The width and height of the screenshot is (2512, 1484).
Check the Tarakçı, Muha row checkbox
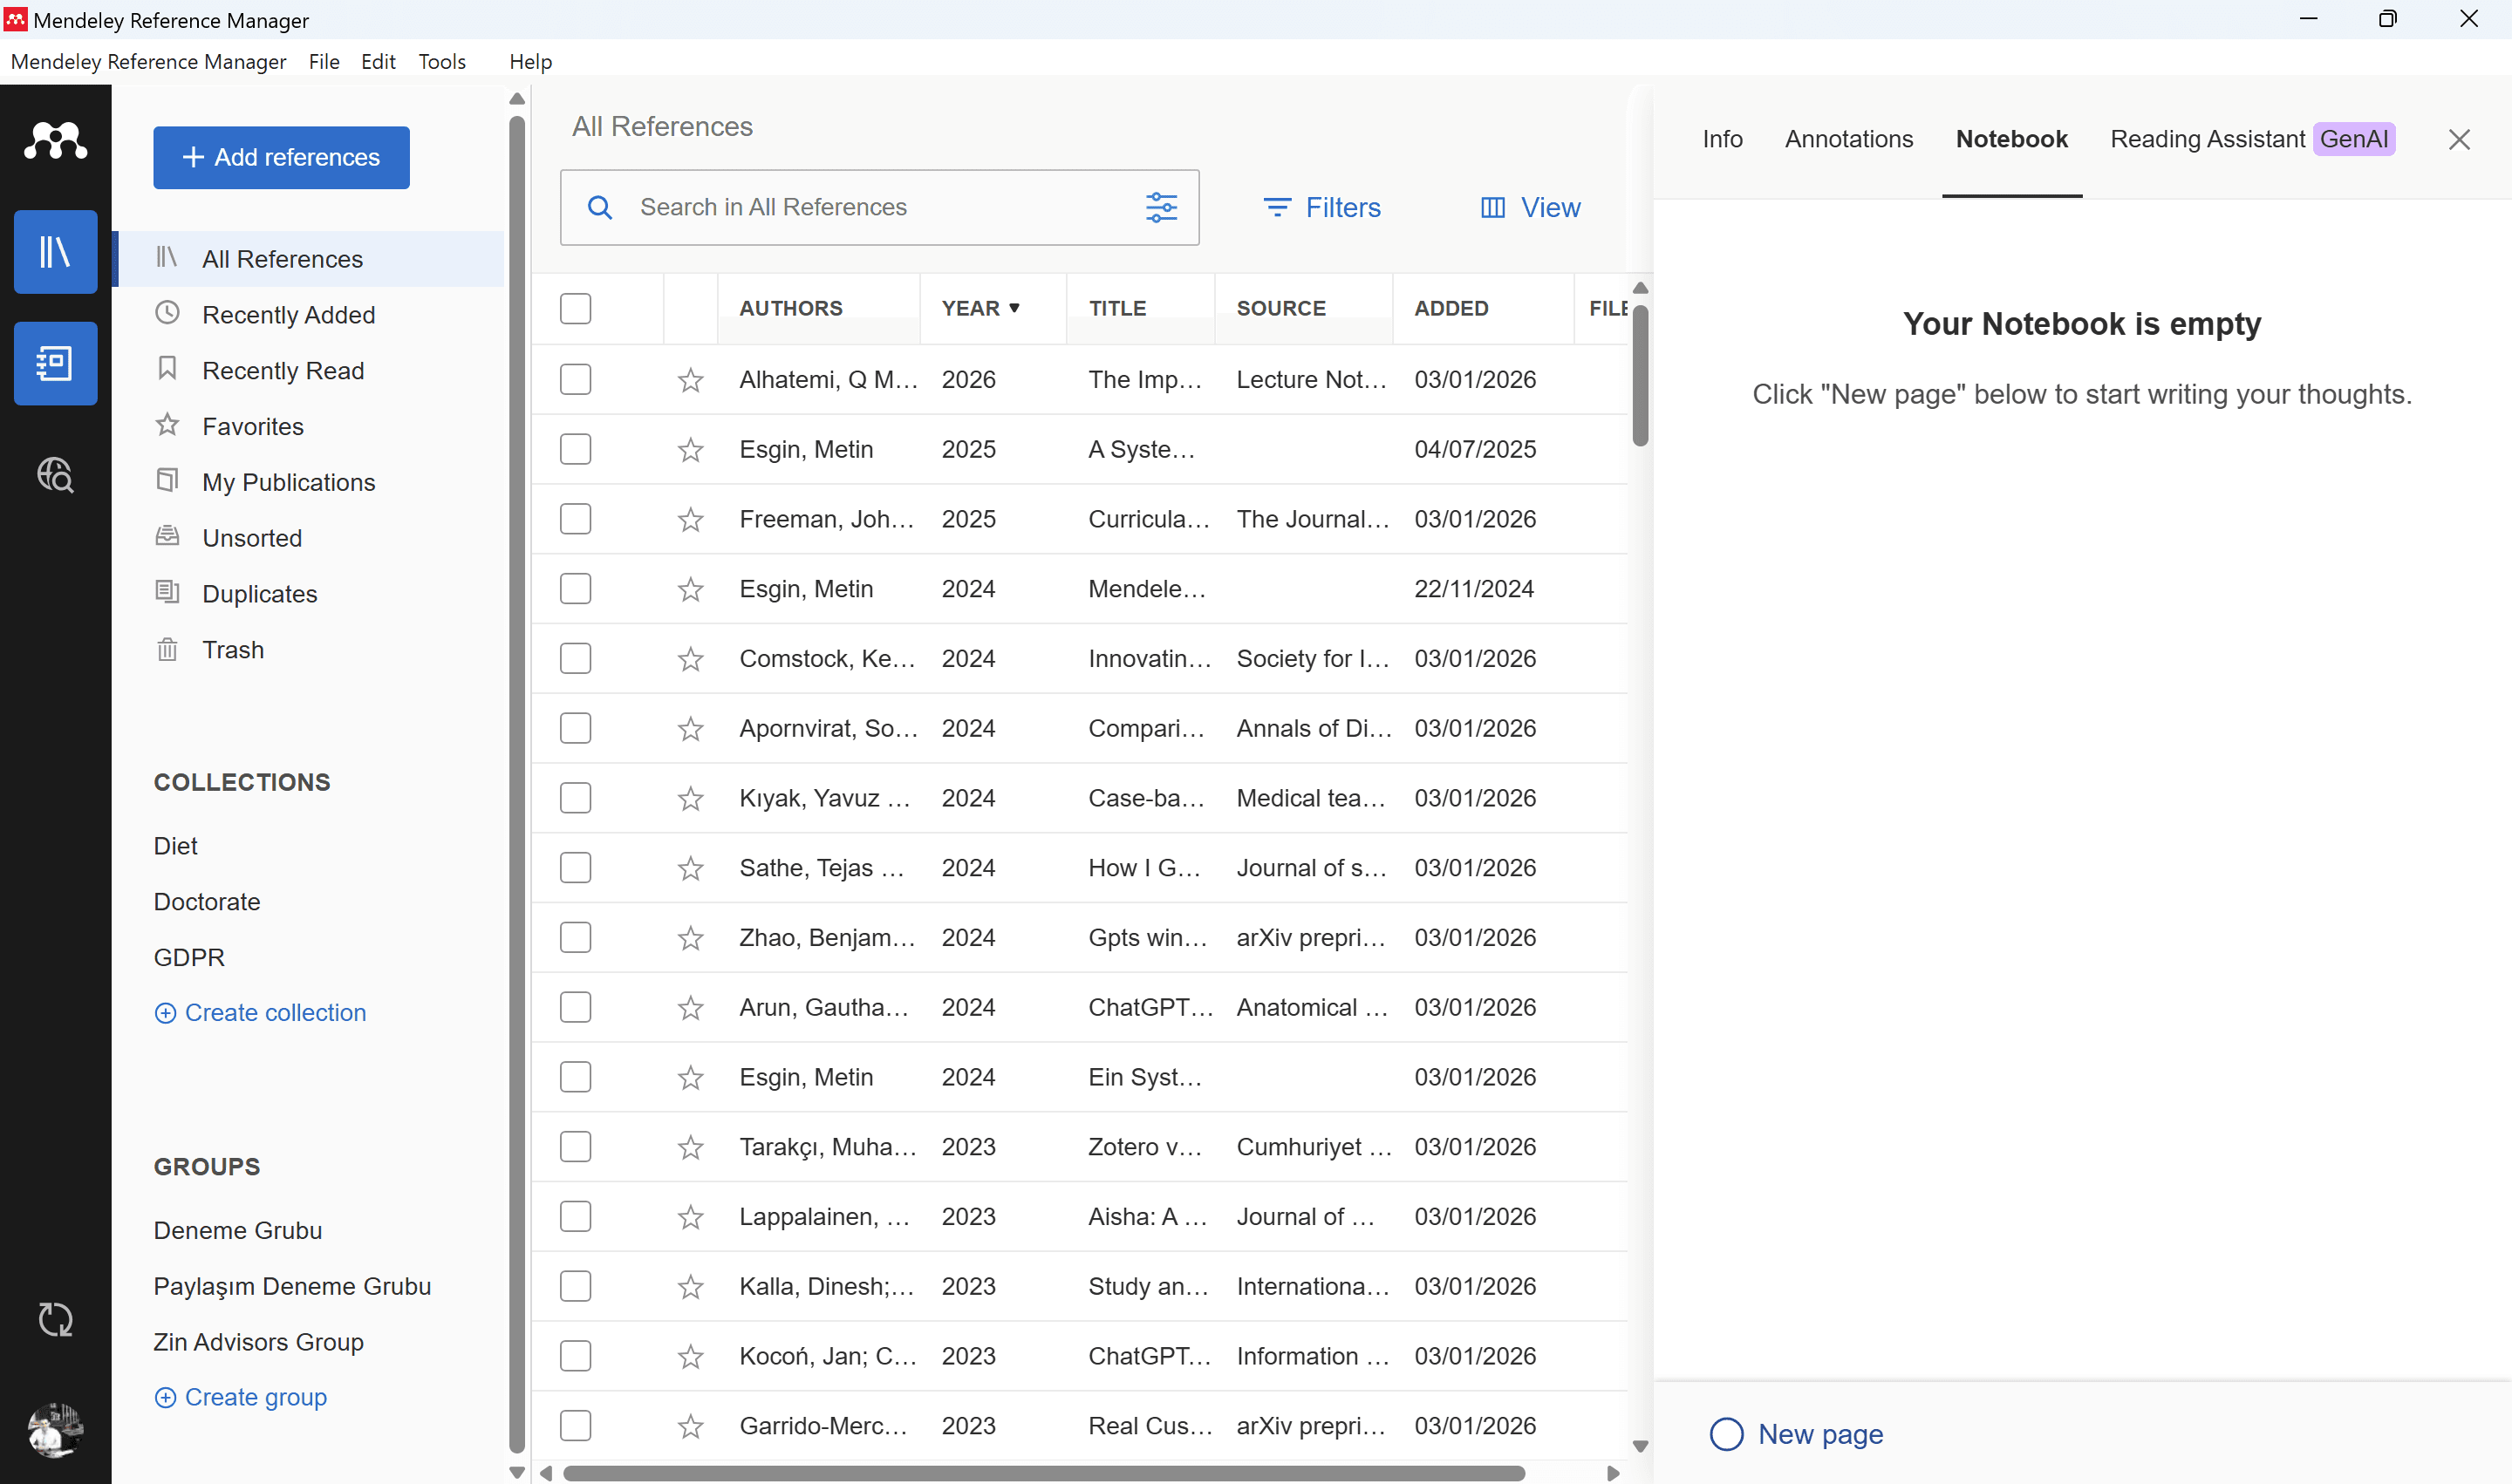click(575, 1146)
